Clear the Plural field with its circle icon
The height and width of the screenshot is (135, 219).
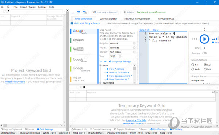(x=134, y=47)
